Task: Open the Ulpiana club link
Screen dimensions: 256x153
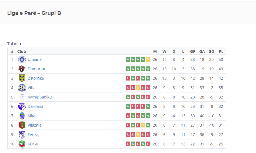Action: (x=34, y=59)
